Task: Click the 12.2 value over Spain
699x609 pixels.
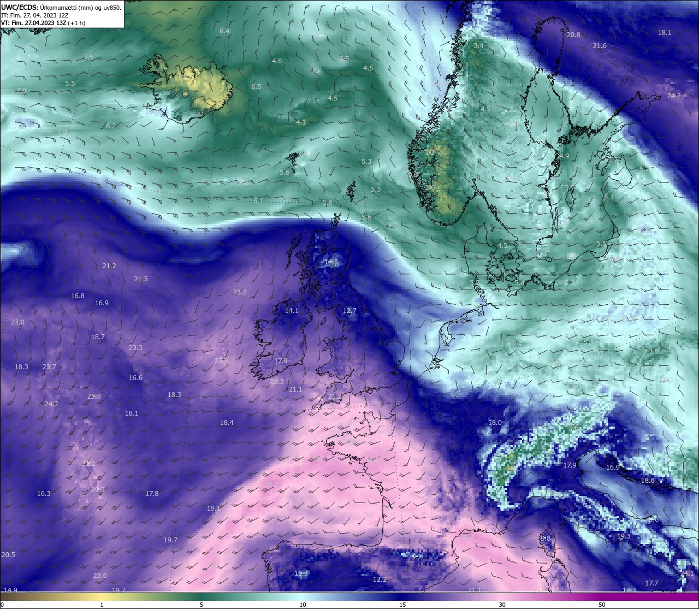Action: pyautogui.click(x=380, y=580)
